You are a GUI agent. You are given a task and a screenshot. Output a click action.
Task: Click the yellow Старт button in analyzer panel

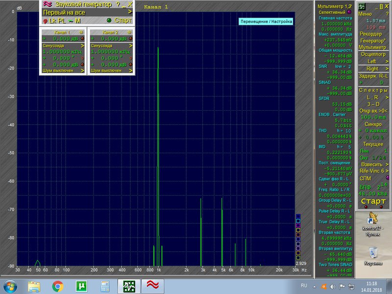coord(373,201)
